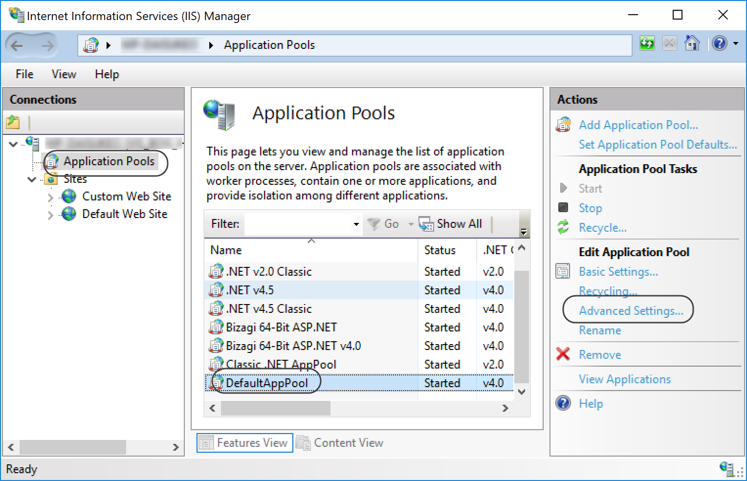
Task: Click the Connections pane connect icon
Action: tap(13, 122)
